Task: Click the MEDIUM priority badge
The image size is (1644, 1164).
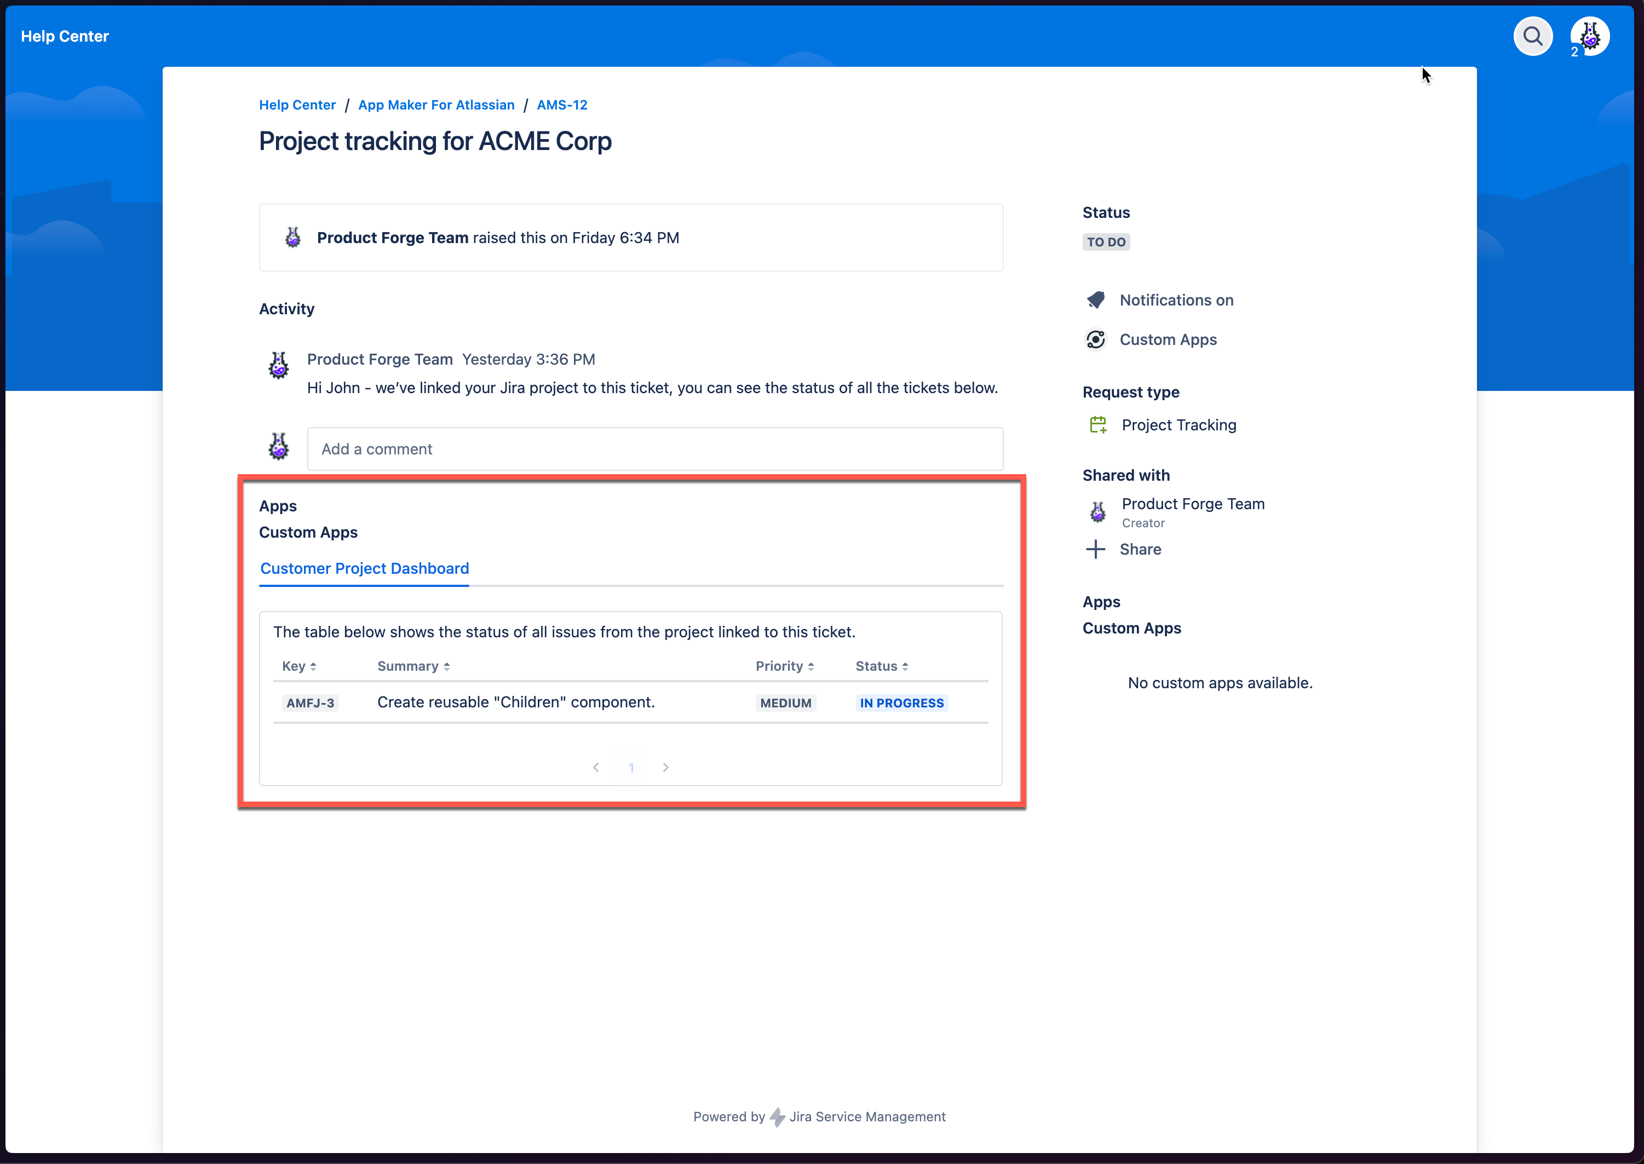Action: [x=785, y=703]
